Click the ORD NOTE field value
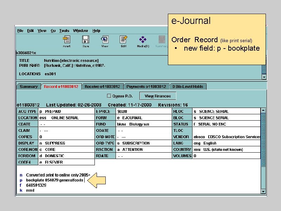Viewport: 281px width, 211px height. point(144,137)
